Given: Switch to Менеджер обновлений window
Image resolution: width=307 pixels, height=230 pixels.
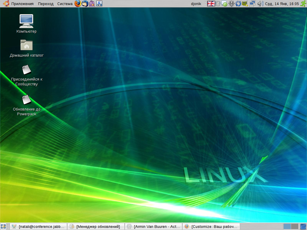Looking at the screenshot, I should pos(96,226).
